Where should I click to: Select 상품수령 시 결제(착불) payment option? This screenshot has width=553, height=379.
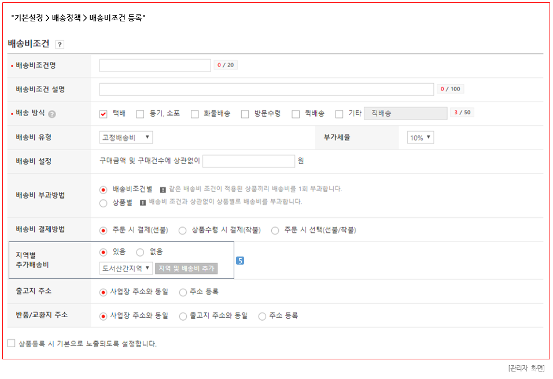tap(182, 231)
